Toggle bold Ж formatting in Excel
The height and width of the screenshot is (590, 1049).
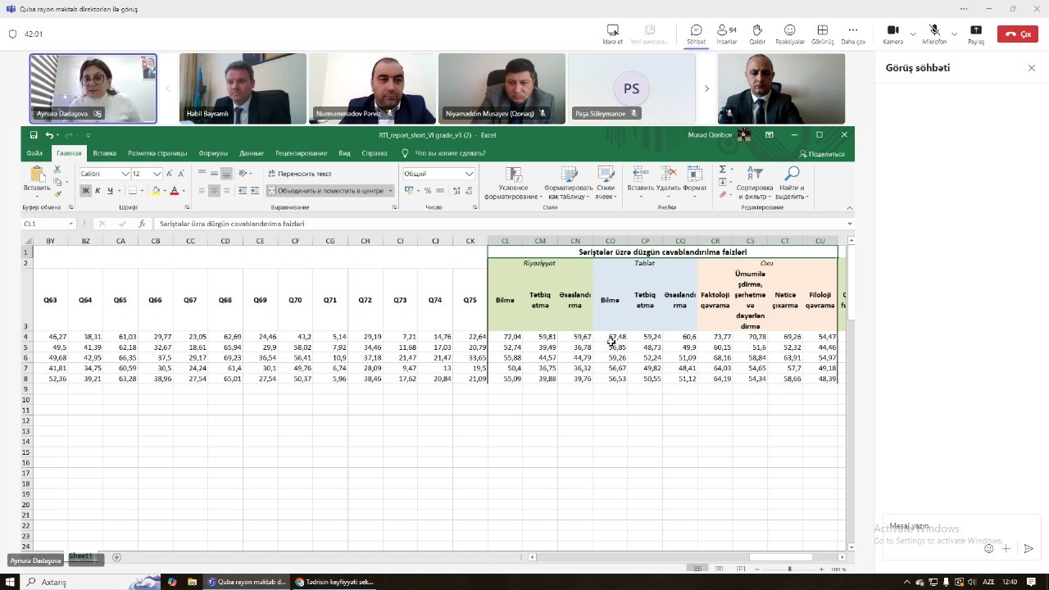pyautogui.click(x=85, y=191)
